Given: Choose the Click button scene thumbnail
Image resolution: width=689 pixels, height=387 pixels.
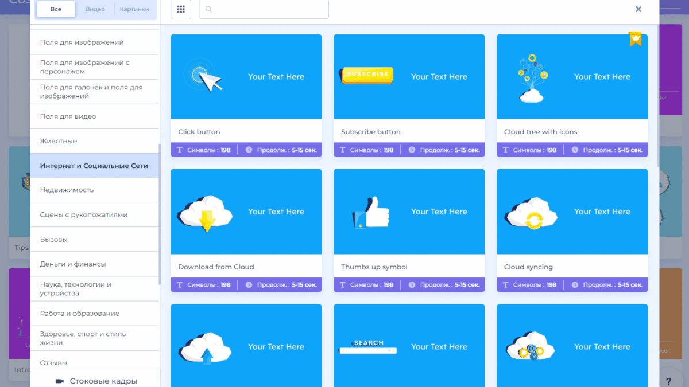Looking at the screenshot, I should [x=246, y=77].
